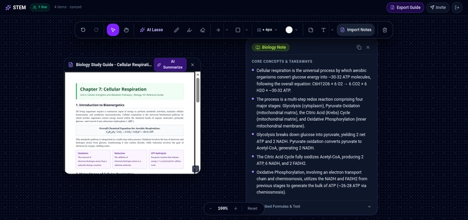Click the 1 live collaborators badge
Screen dimensions: 468x220
pyautogui.click(x=39, y=7)
